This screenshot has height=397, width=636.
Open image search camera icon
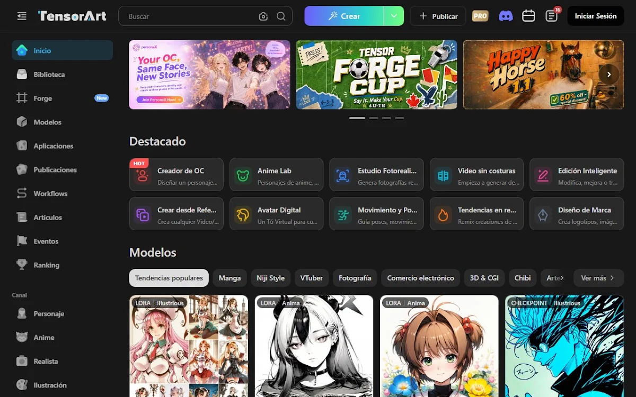[263, 16]
